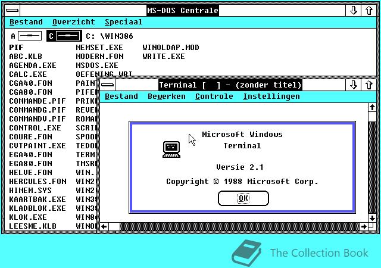381x268 pixels.
Task: Select the PIF directory entry
Action: [16, 48]
